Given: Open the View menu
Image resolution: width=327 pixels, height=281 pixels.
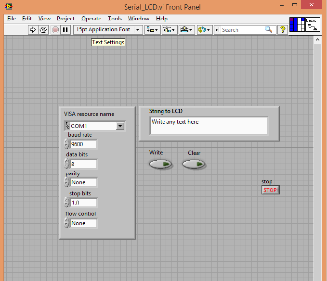Looking at the screenshot, I should pyautogui.click(x=44, y=19).
